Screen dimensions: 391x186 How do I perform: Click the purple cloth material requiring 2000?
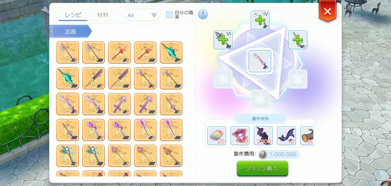tap(263, 136)
